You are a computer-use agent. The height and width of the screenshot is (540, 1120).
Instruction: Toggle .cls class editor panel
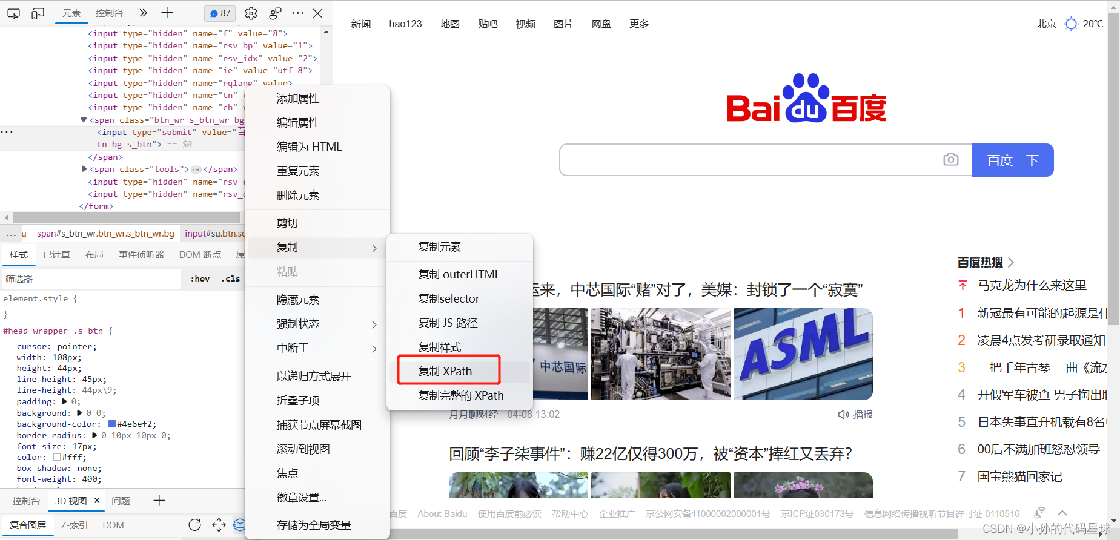click(230, 278)
